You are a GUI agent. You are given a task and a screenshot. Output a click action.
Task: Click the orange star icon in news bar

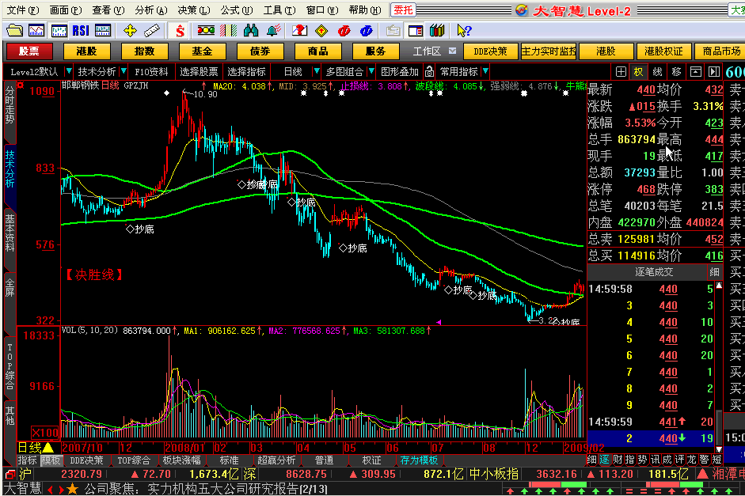tap(72, 489)
